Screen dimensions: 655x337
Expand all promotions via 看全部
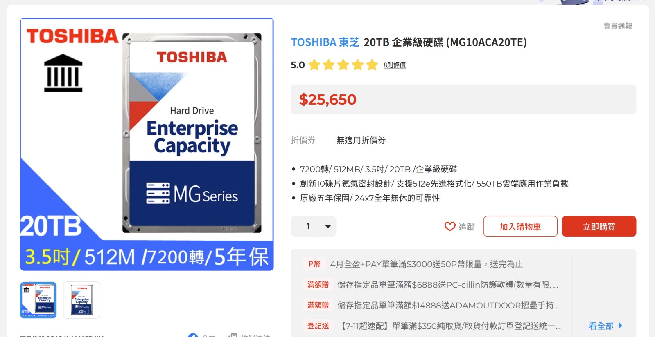point(601,326)
